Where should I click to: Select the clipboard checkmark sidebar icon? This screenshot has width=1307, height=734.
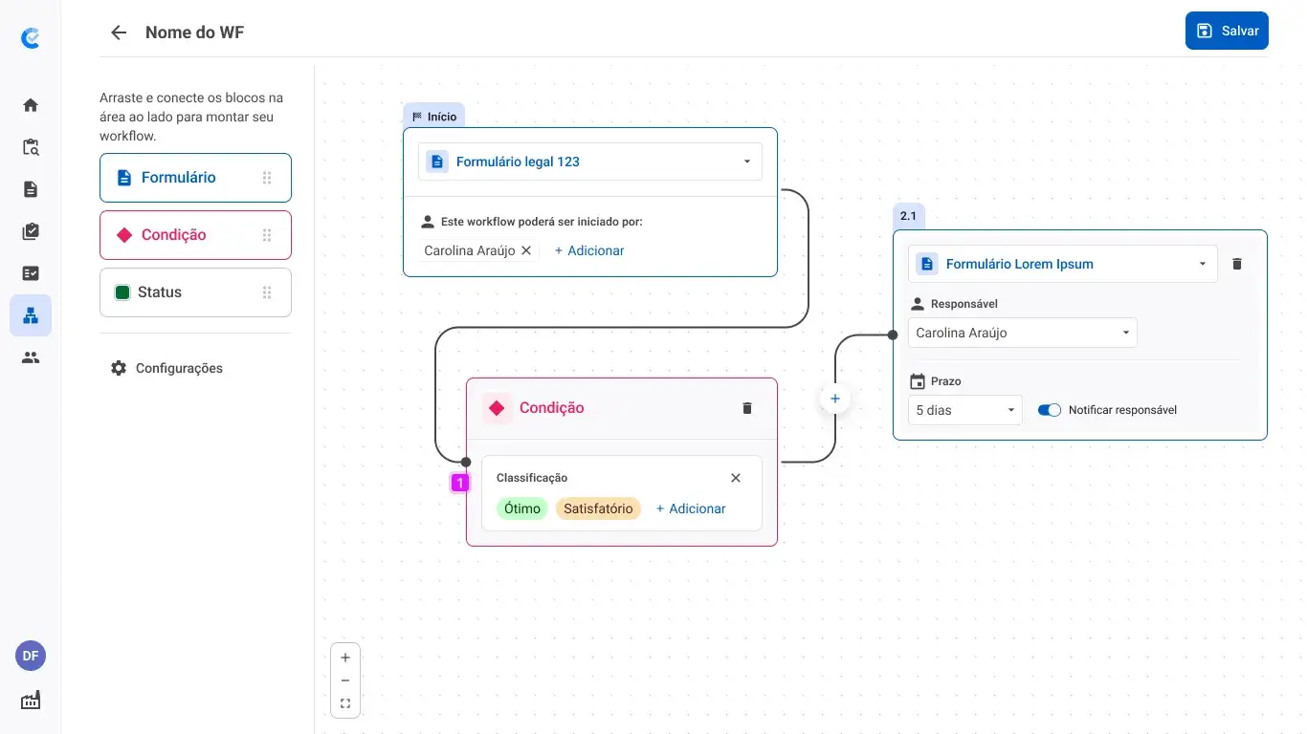pos(30,230)
